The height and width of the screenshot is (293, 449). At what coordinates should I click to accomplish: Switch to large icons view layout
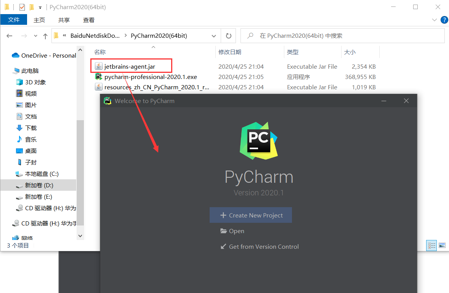pyautogui.click(x=442, y=245)
